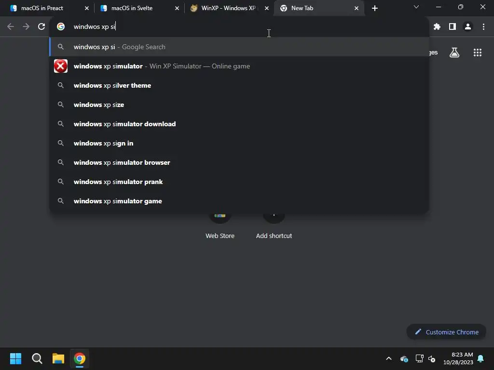Close the macOS in Preact tab

[x=87, y=8]
